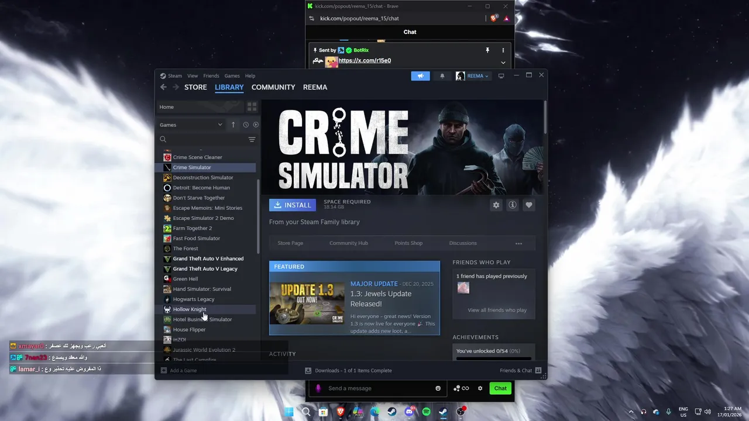Image resolution: width=749 pixels, height=421 pixels.
Task: Open the Games menu in menu bar
Action: 232,76
